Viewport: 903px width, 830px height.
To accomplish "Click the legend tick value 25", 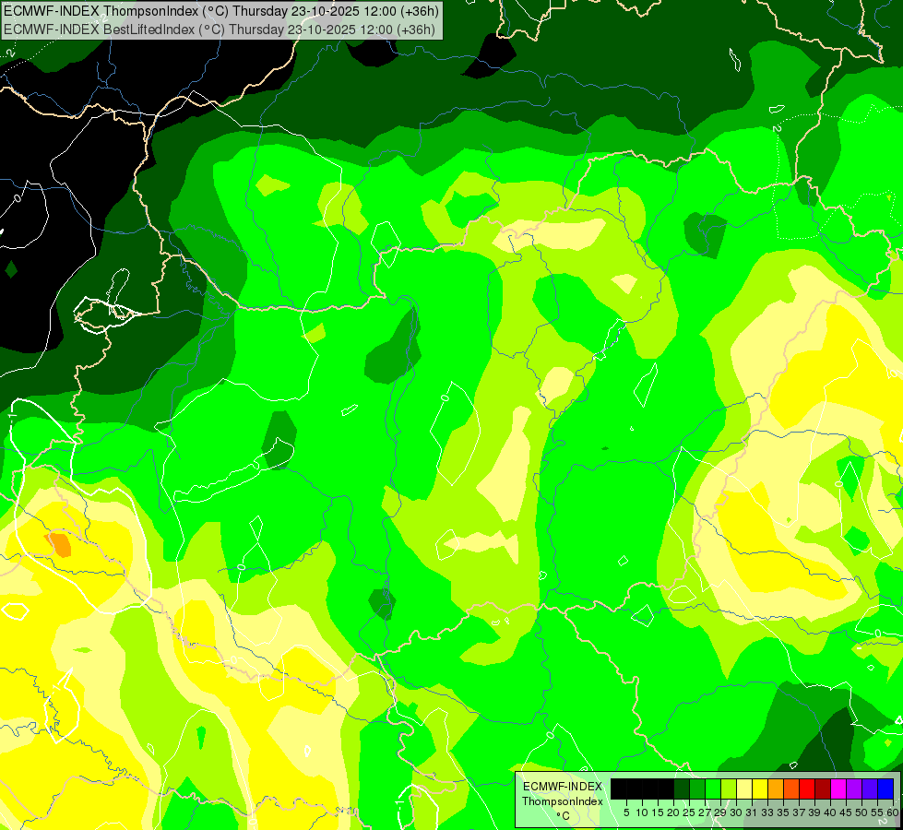I will click(x=689, y=812).
